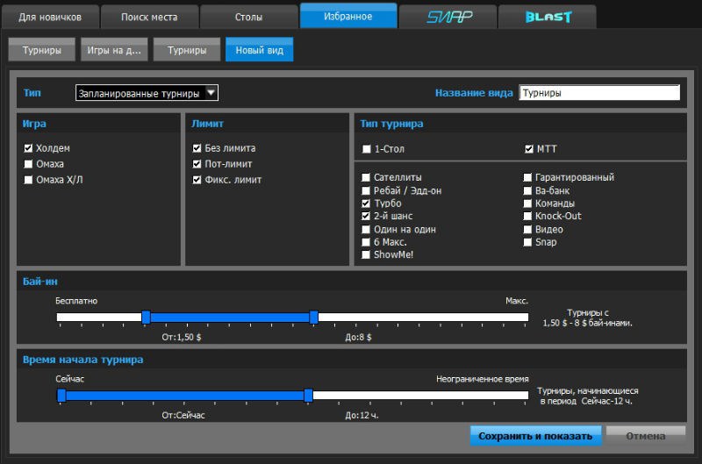Open the Тип dropdown list
Image resolution: width=702 pixels, height=464 pixels.
[x=147, y=93]
